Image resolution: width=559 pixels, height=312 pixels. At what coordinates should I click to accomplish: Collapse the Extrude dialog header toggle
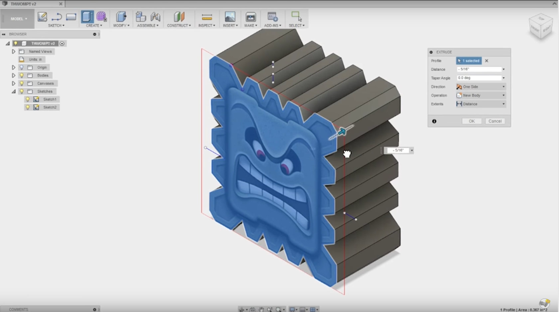coord(431,52)
